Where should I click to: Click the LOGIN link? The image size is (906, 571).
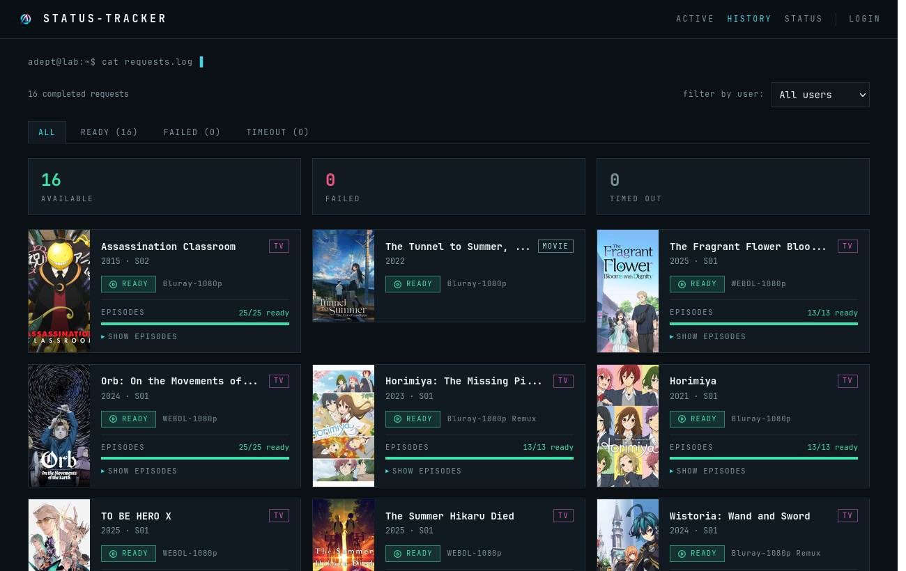865,19
